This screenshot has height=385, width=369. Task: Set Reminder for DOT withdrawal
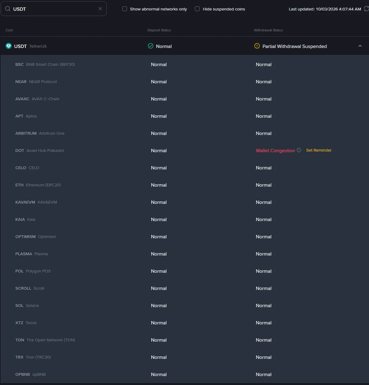click(x=319, y=150)
